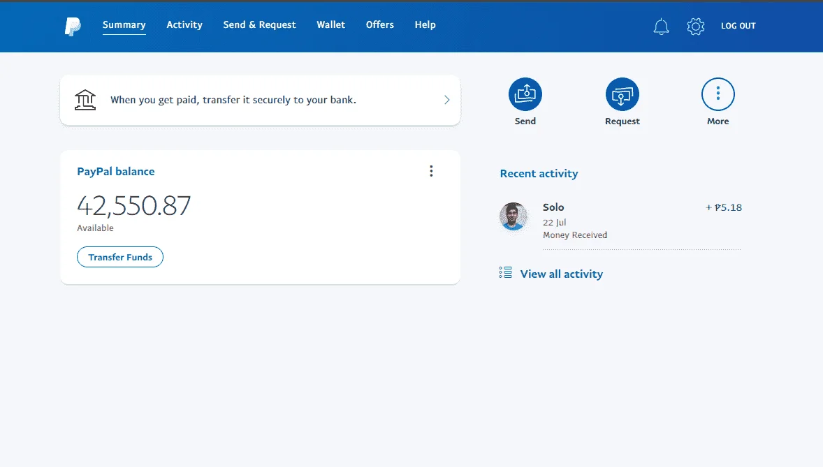Click the Request money icon
823x467 pixels.
point(622,94)
